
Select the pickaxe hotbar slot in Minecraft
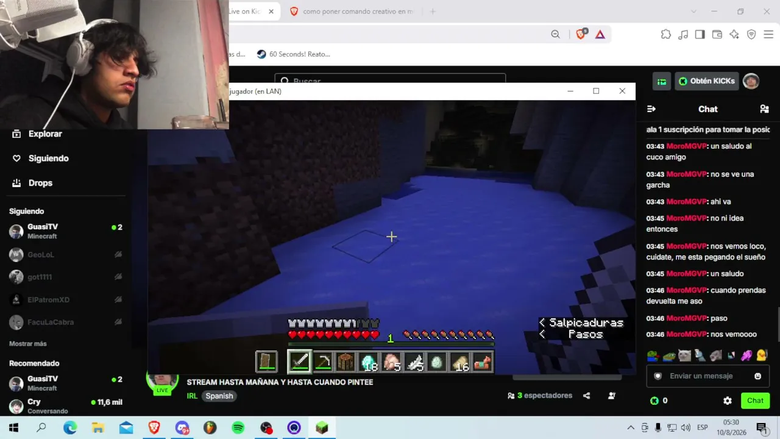323,362
